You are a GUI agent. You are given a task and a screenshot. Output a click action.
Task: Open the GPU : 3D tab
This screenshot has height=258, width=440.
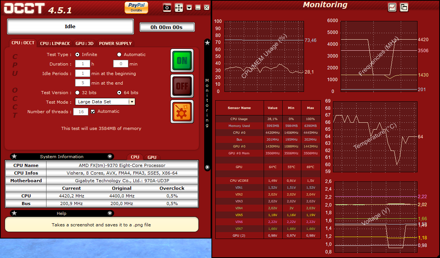tap(85, 43)
